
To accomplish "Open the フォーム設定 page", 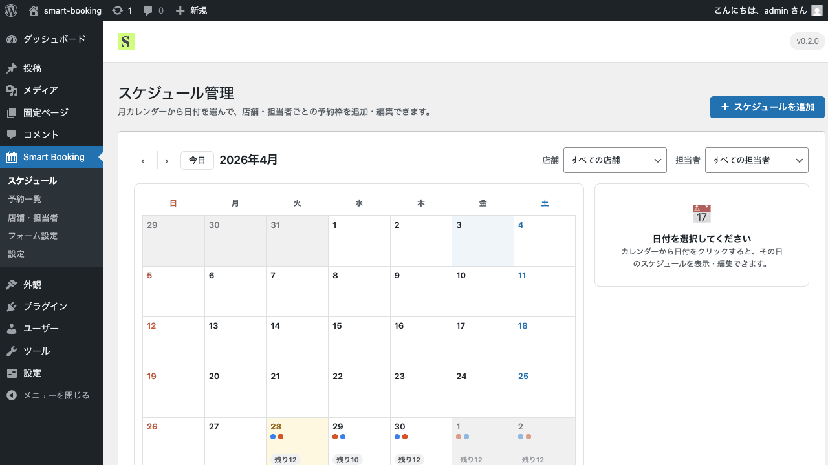I will click(34, 236).
